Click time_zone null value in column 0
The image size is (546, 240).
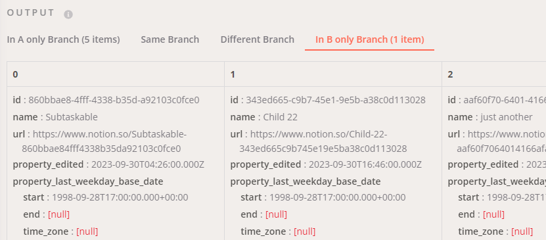point(87,231)
